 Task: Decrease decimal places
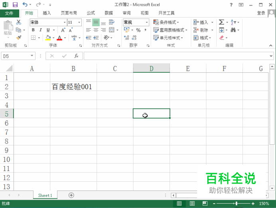click(134, 37)
